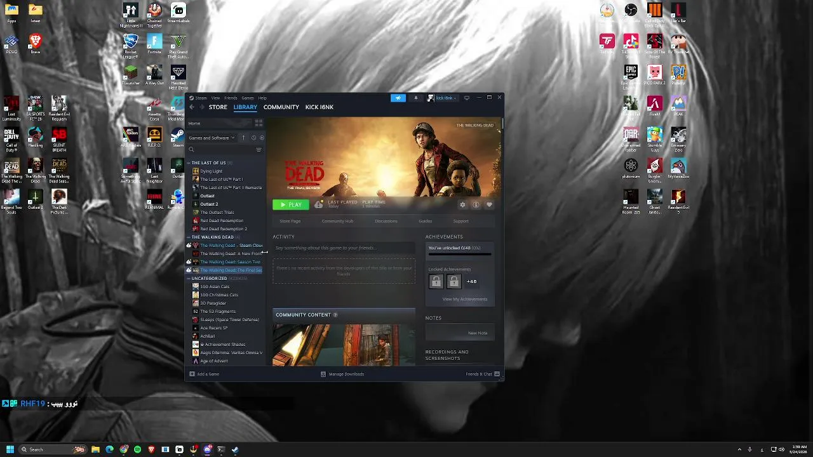Viewport: 813px width, 457px height.
Task: Open the community content screenshot thumbnail
Action: pos(344,345)
